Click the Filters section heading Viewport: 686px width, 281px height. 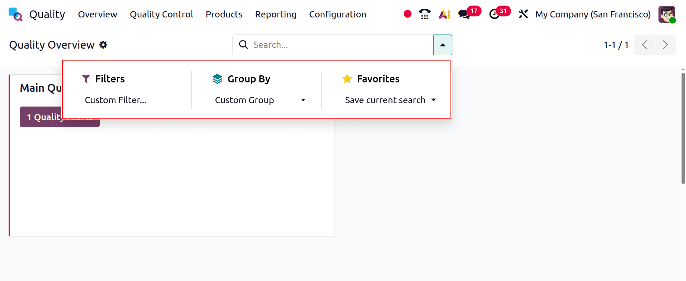point(110,79)
